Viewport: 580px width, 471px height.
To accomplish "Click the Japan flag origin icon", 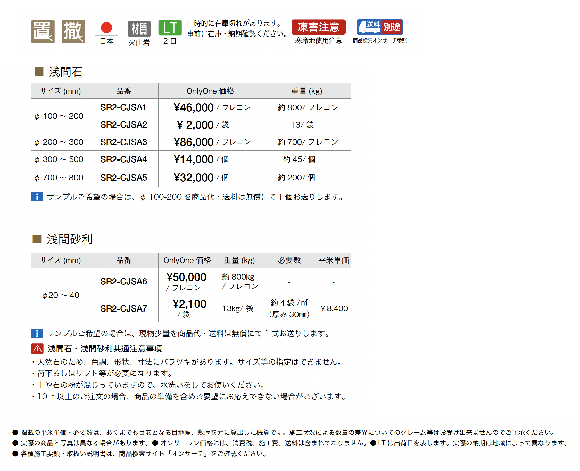I will 106,28.
